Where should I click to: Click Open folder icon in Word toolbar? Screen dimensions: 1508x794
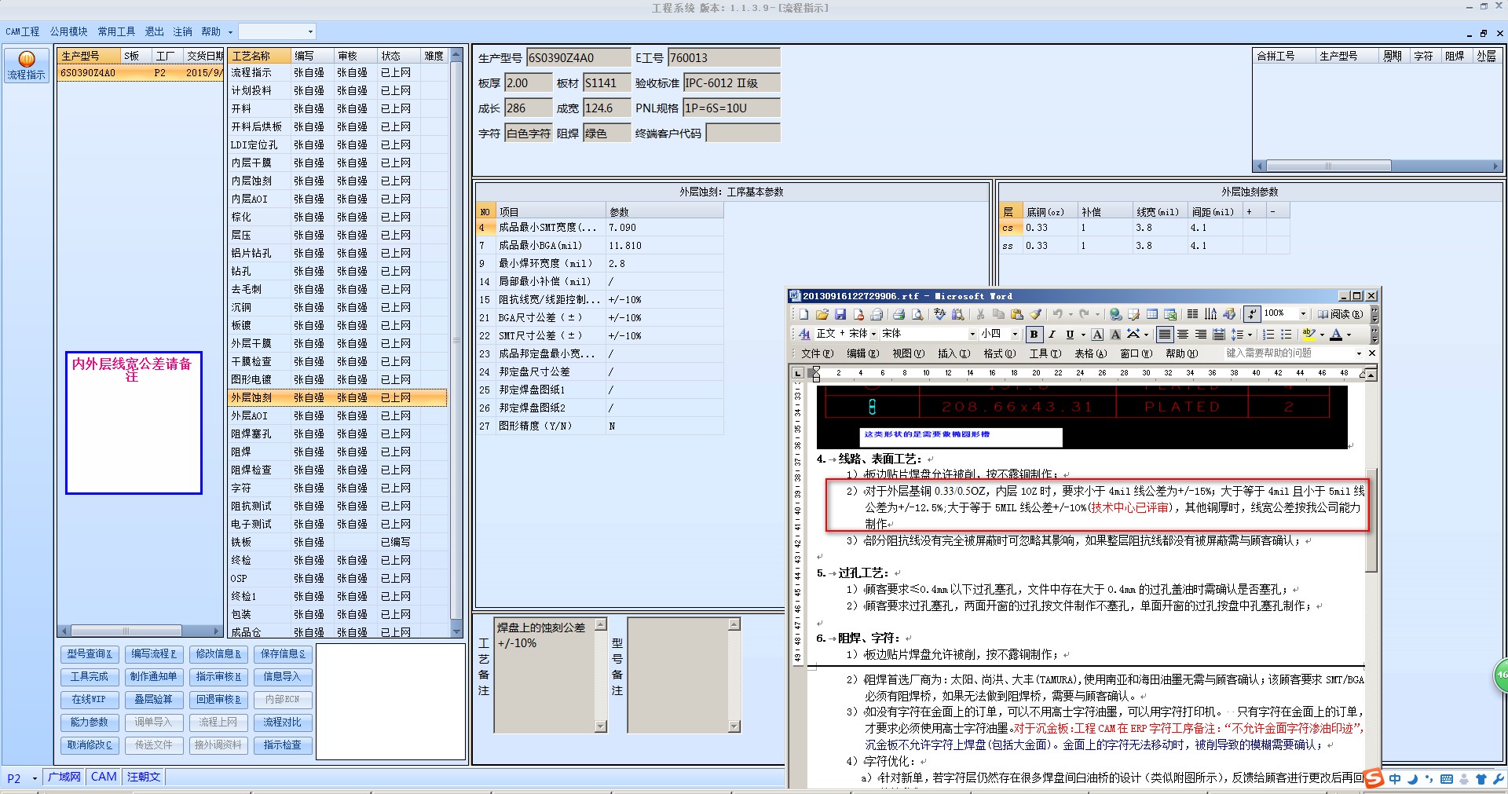[822, 314]
